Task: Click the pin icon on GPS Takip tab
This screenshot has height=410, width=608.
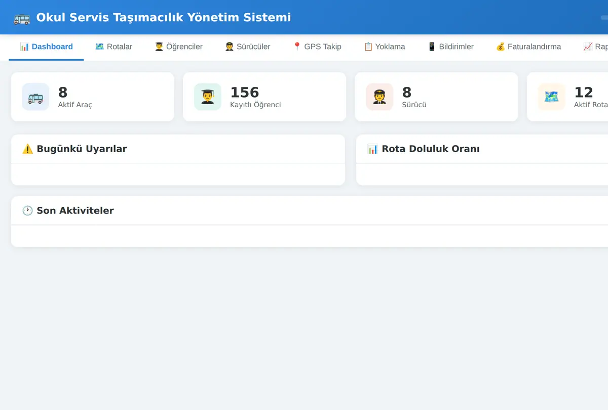Action: point(297,47)
